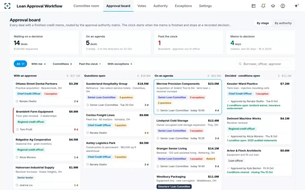Click clock icon on Sunderland Hospitality card
The image size is (305, 190).
[88, 105]
